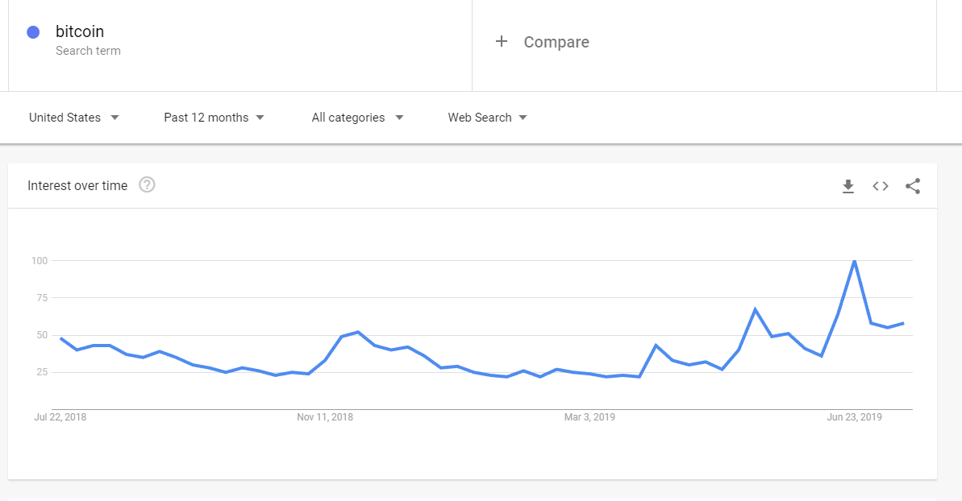The height and width of the screenshot is (501, 962).
Task: Click the Search term subtitle under bitcoin
Action: pyautogui.click(x=88, y=51)
